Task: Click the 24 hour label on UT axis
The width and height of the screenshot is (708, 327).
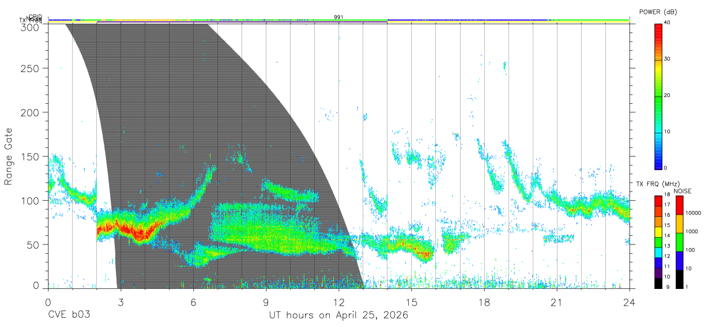Action: point(629,302)
